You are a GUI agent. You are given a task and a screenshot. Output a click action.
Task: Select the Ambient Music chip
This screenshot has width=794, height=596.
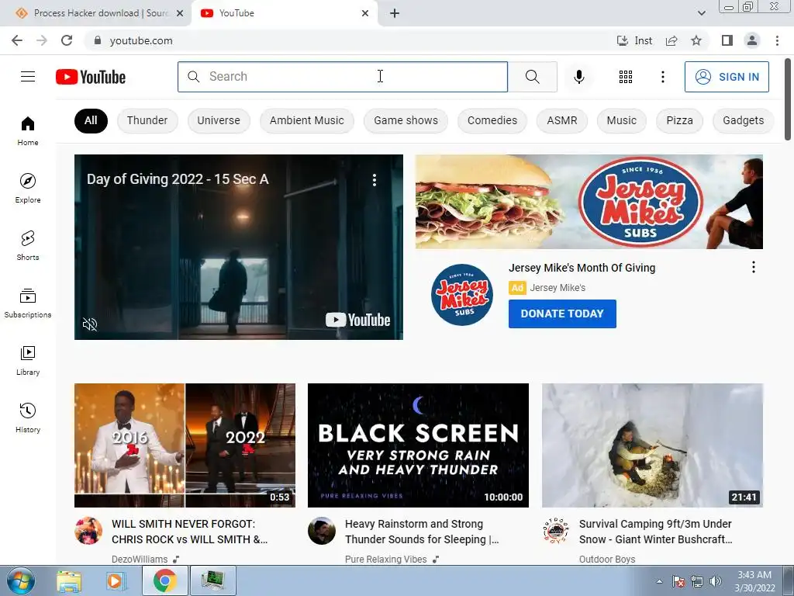coord(307,120)
